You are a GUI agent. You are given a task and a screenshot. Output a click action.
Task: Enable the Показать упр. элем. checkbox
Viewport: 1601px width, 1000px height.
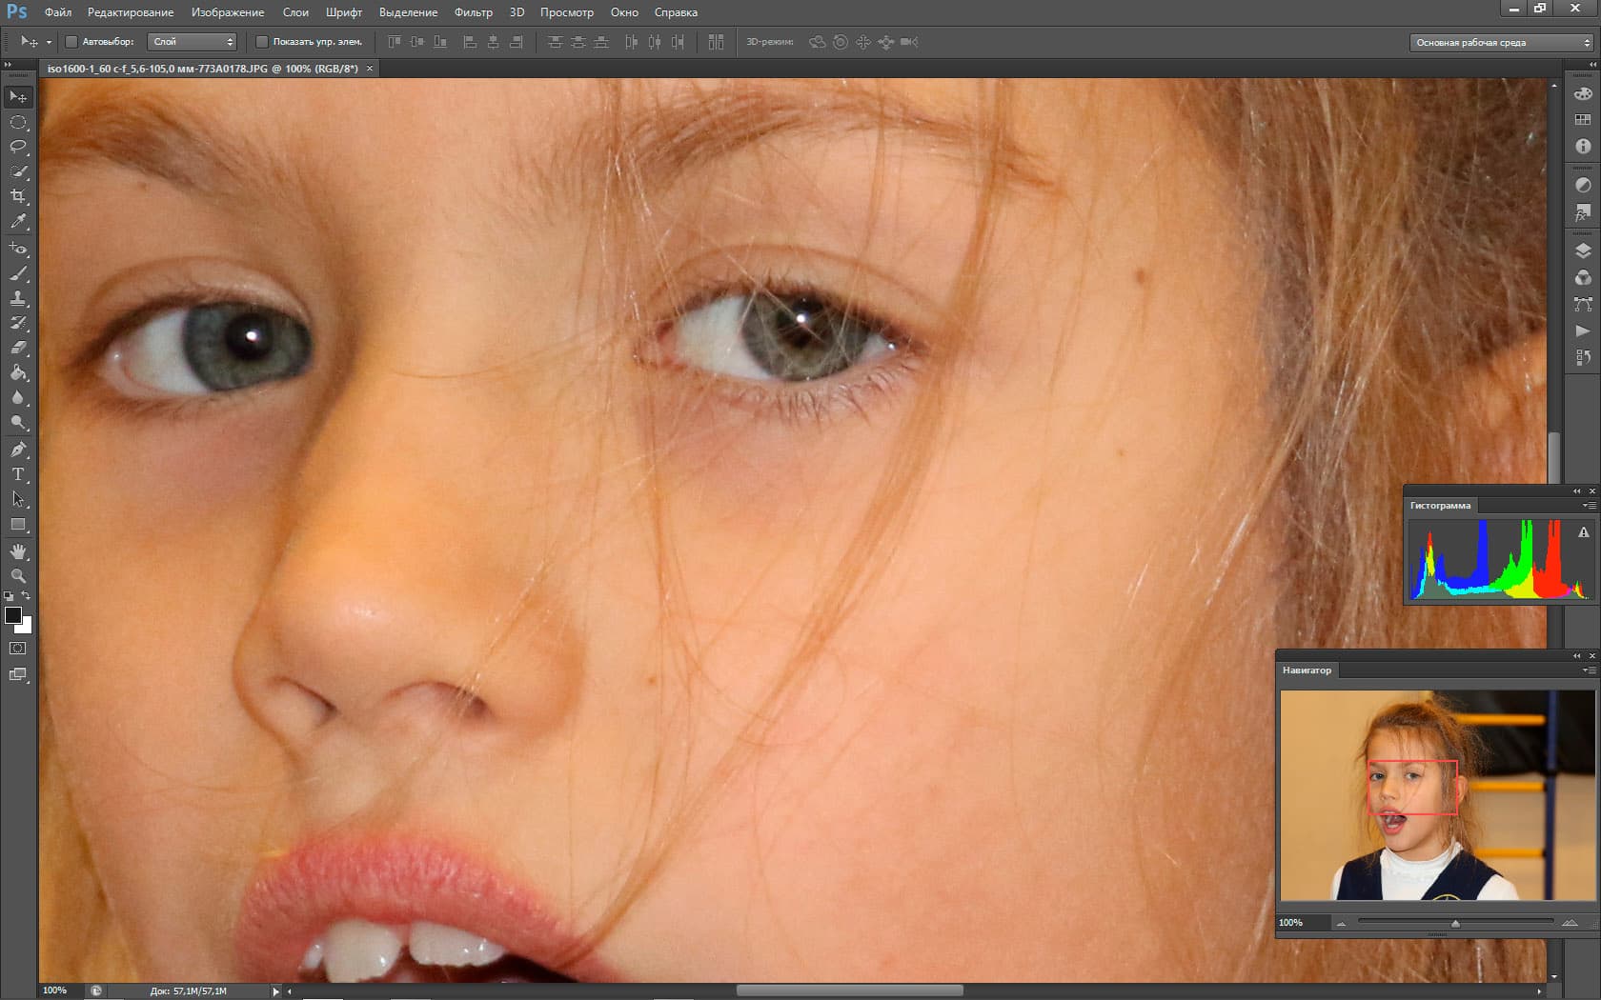pos(262,42)
